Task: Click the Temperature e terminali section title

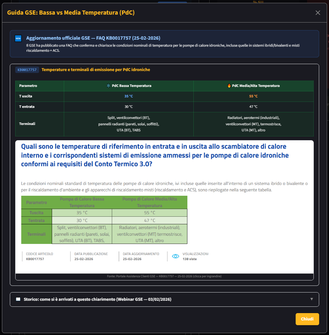Action: coord(96,70)
